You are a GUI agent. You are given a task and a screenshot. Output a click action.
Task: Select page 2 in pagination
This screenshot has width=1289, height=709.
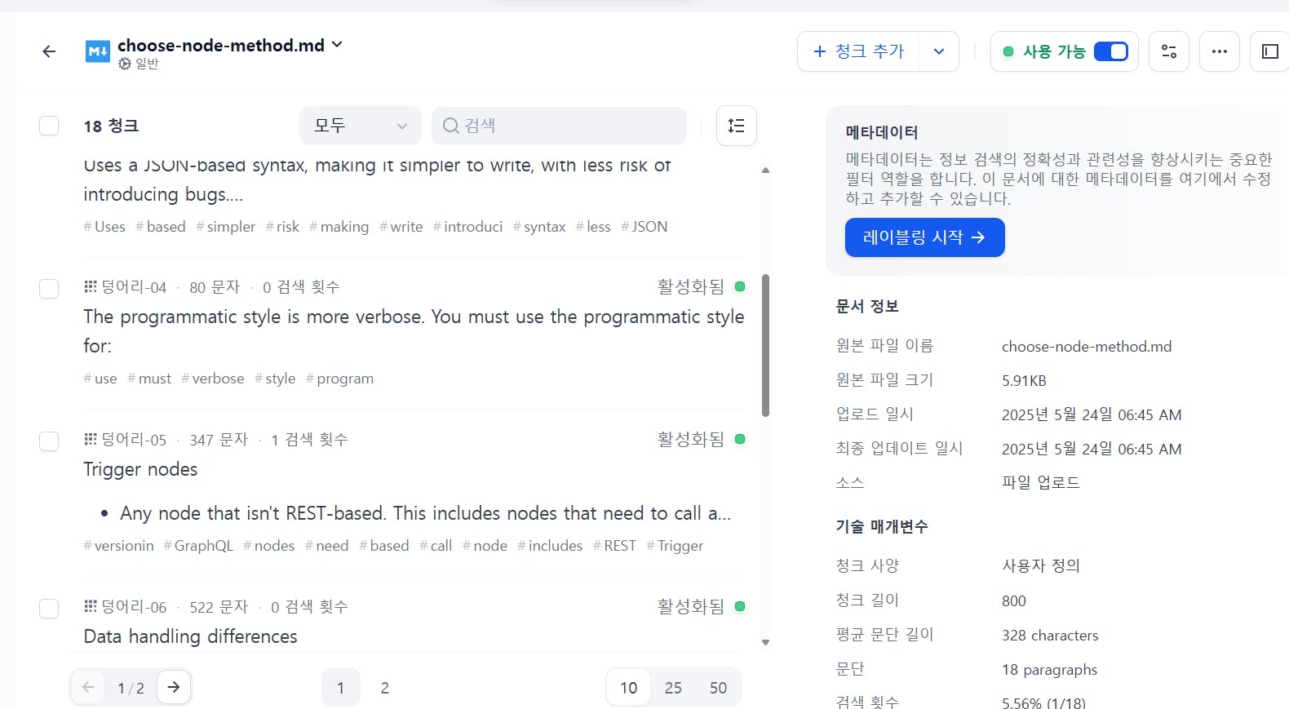(x=385, y=688)
